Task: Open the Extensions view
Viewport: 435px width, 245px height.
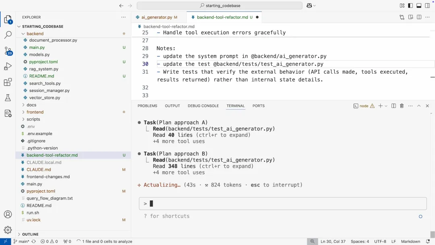Action: (x=8, y=83)
